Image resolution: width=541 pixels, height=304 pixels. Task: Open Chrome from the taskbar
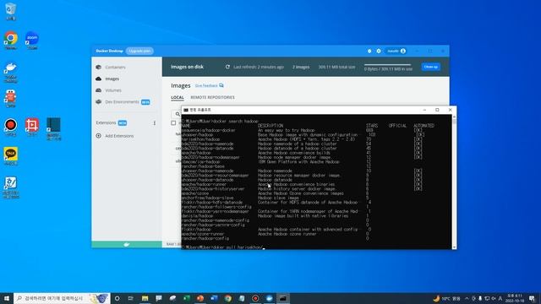point(227,298)
